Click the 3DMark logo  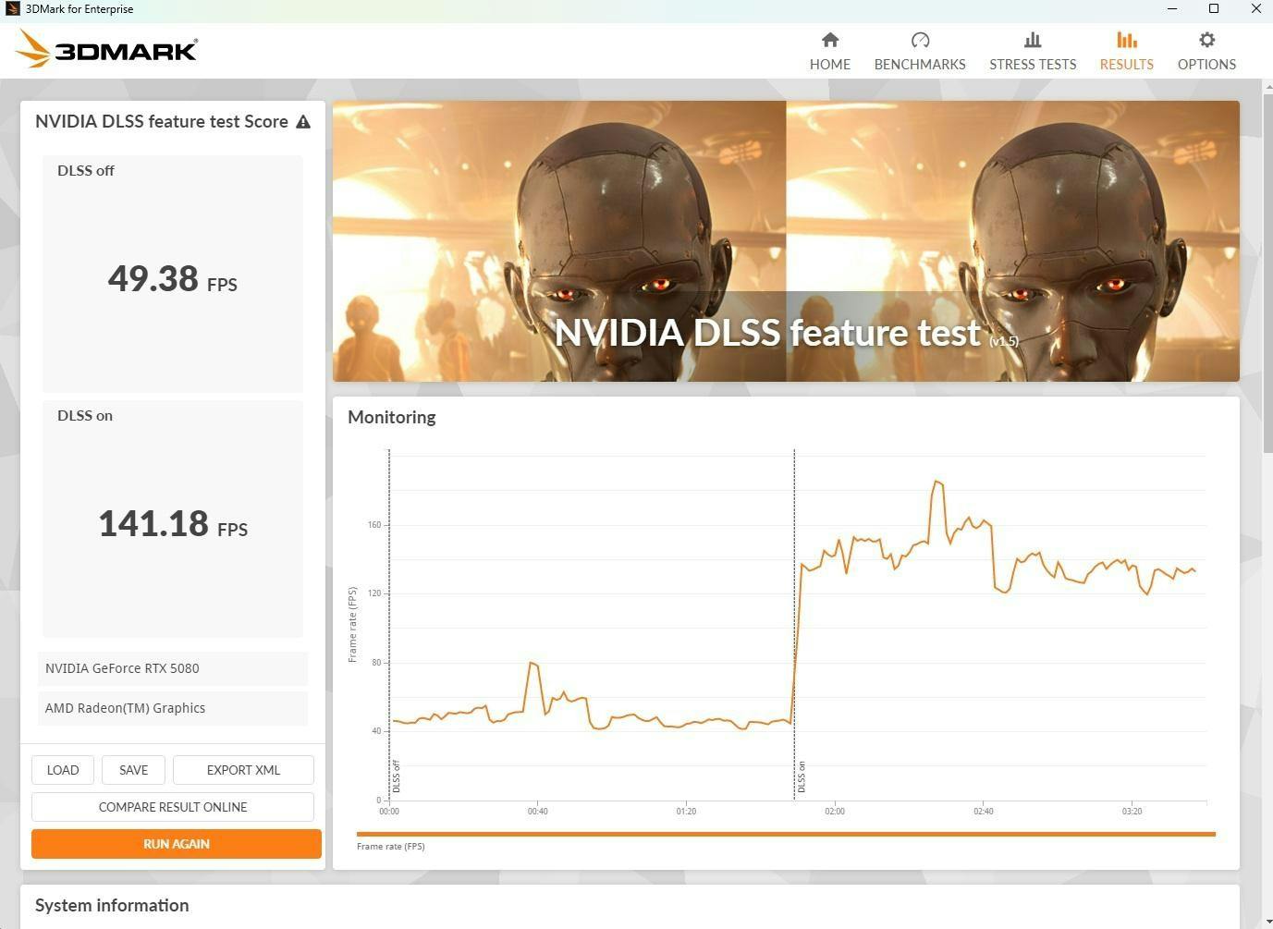tap(107, 49)
